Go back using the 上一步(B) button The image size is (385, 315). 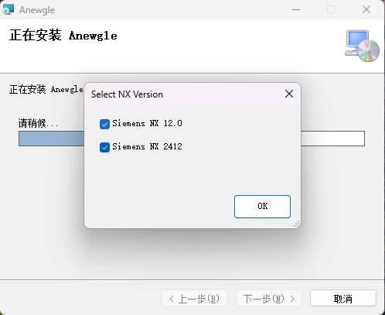[x=195, y=298]
